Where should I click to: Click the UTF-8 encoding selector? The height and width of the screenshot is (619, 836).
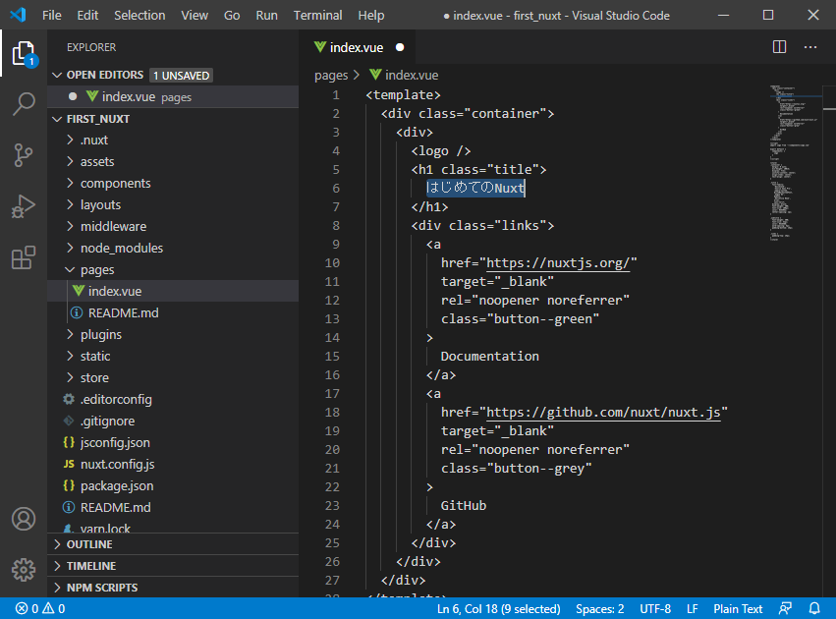click(655, 608)
